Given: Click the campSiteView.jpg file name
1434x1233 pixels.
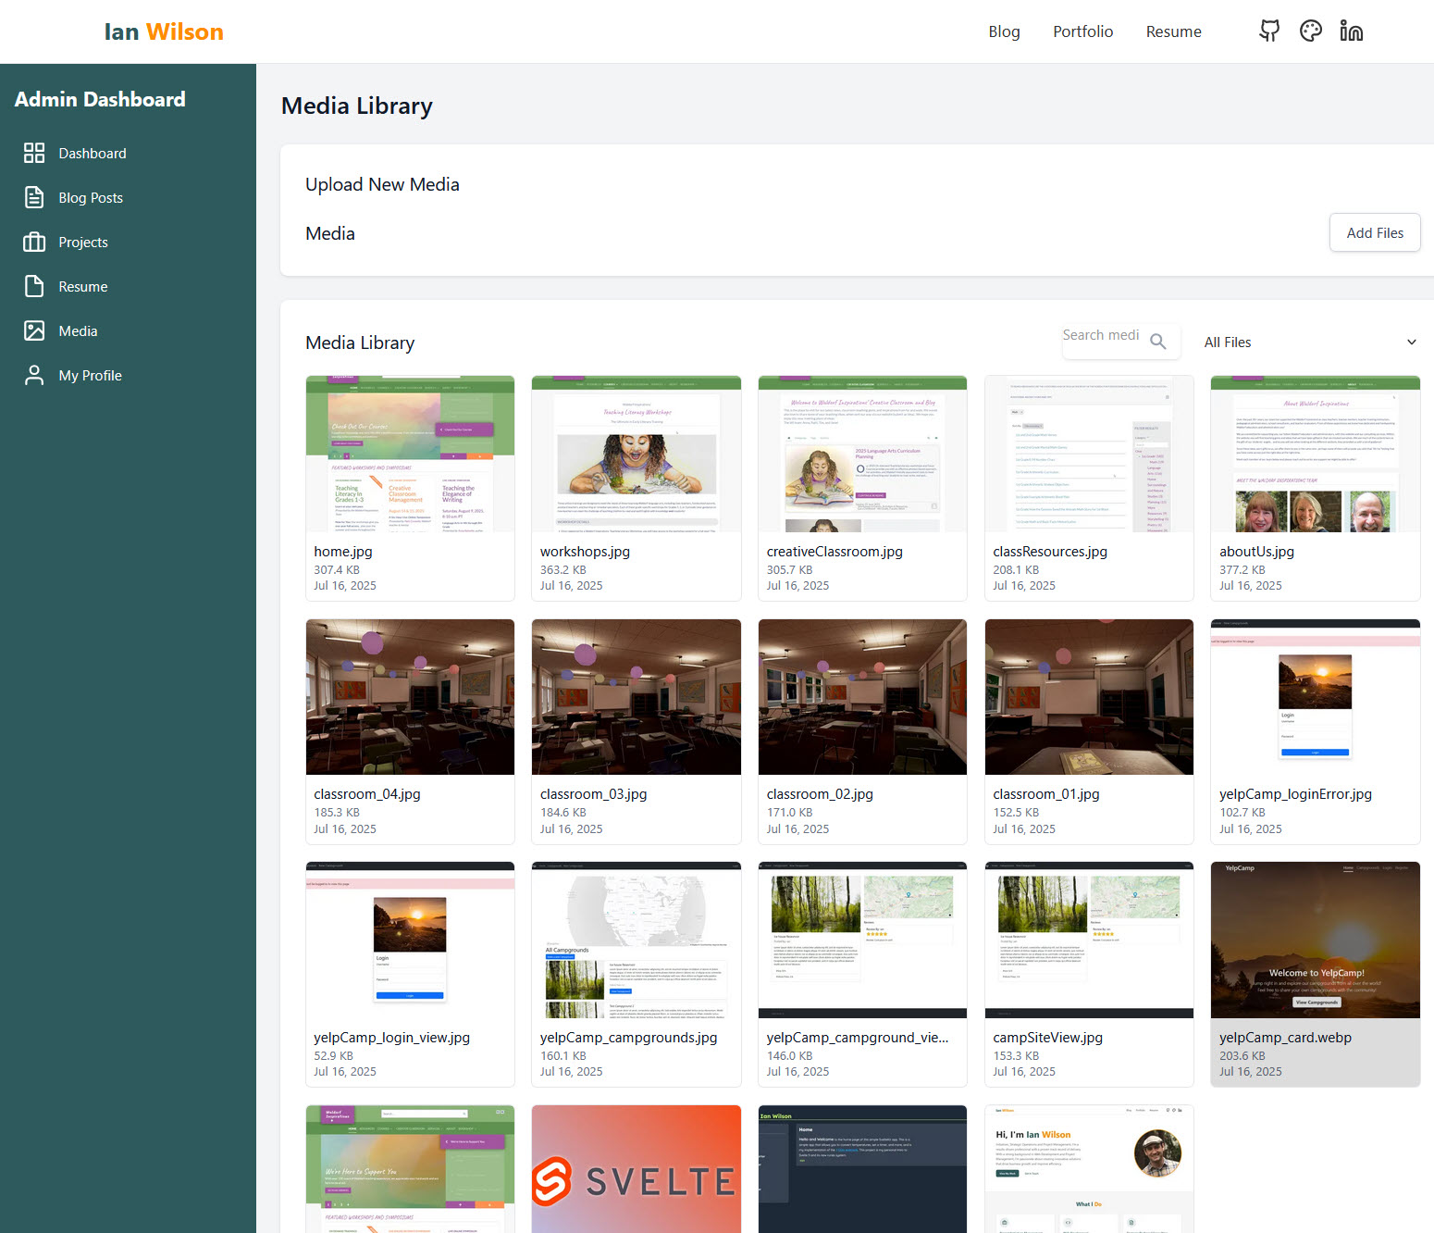Looking at the screenshot, I should pyautogui.click(x=1048, y=1038).
